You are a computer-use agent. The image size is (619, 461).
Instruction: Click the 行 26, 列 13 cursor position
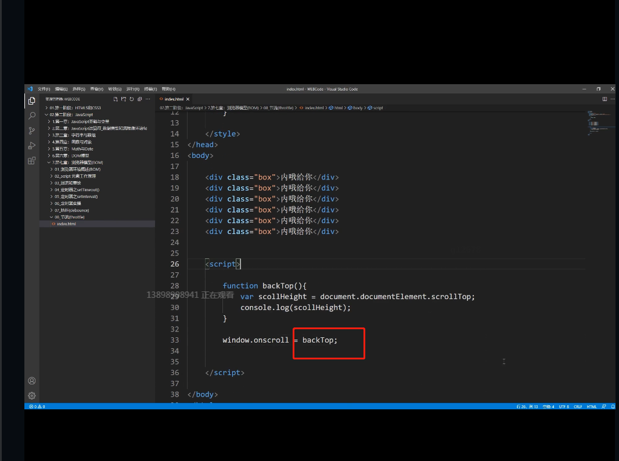[x=527, y=406]
